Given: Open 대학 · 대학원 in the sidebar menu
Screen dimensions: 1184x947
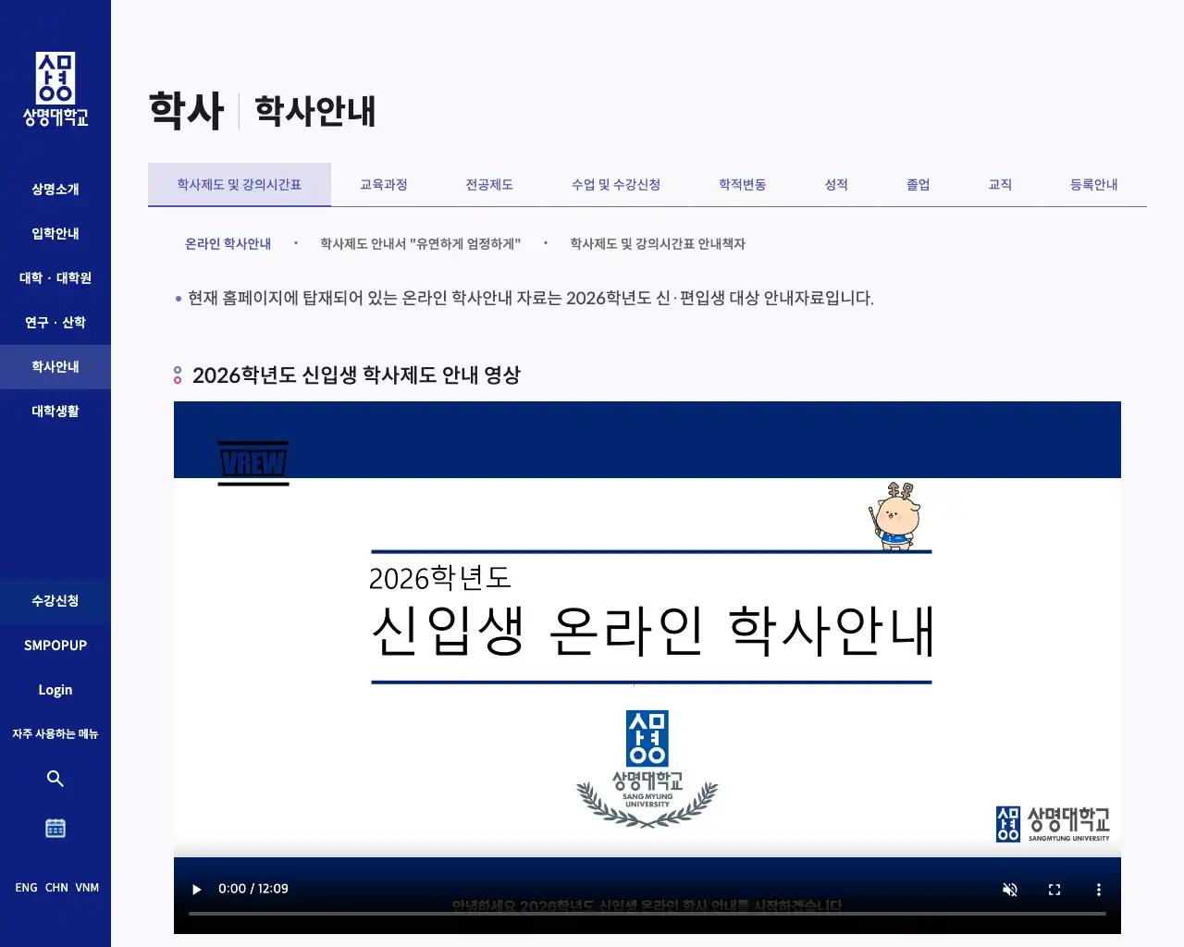Looking at the screenshot, I should (55, 278).
